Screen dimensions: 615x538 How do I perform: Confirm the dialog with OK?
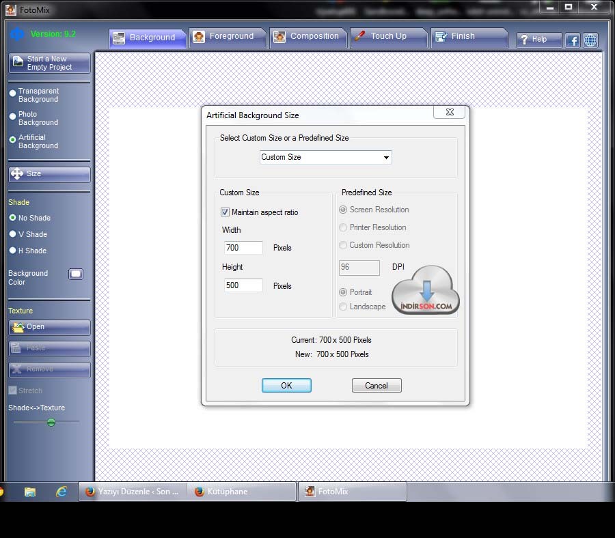286,386
